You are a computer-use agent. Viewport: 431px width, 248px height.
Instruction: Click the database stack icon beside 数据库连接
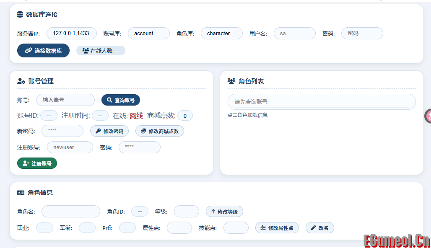click(x=20, y=15)
